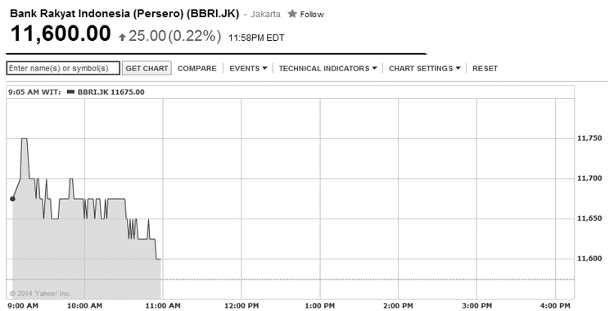Click the 2:00 PM time axis label

point(398,305)
